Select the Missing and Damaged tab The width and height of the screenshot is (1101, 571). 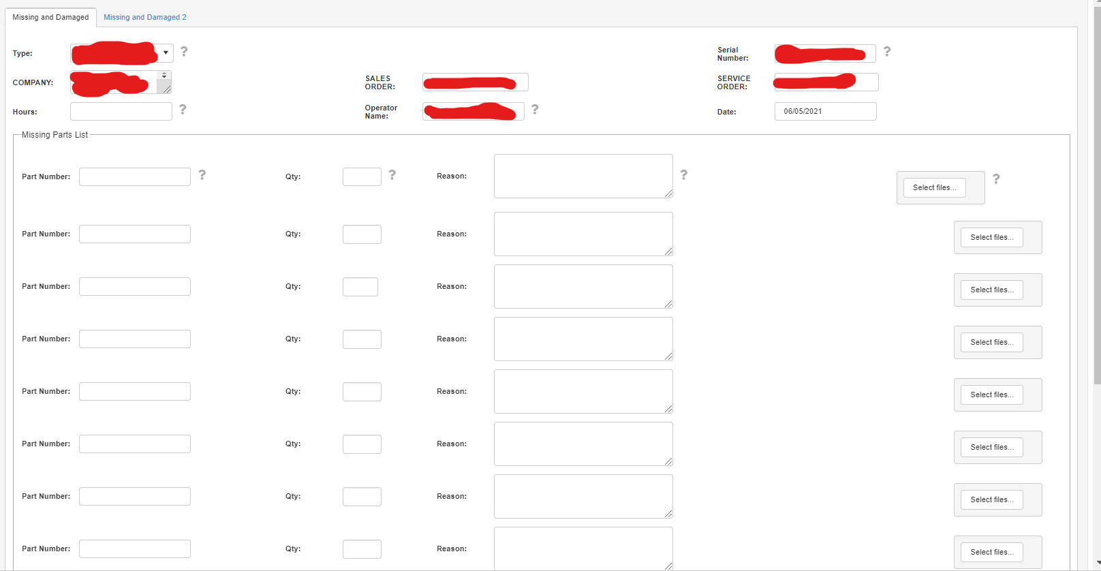50,17
